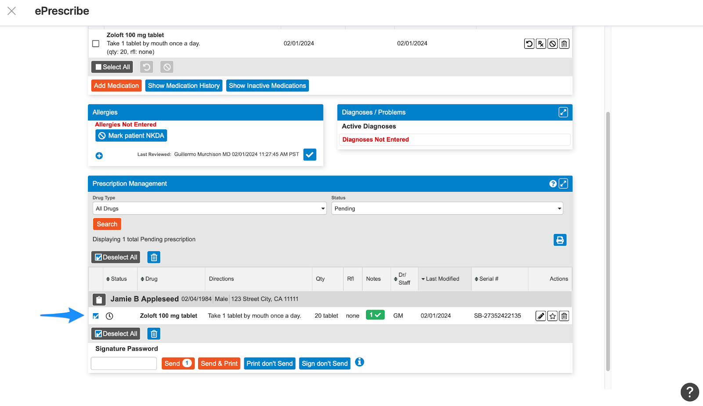This screenshot has height=406, width=703.
Task: Check the Zoloft checkbox in the medication list
Action: 95,43
